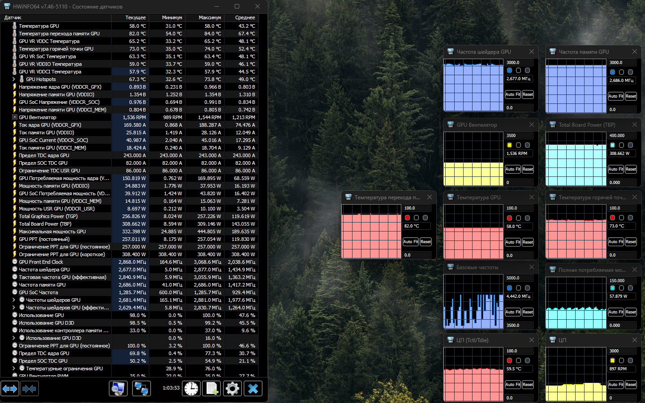
Task: Click lightning icon beside Ток ядра GPU row
Action: pos(15,125)
